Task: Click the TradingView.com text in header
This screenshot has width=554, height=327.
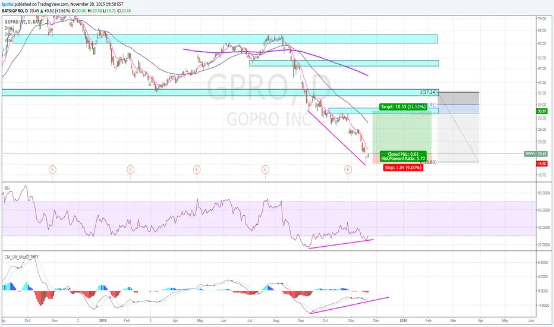Action: [x=53, y=5]
